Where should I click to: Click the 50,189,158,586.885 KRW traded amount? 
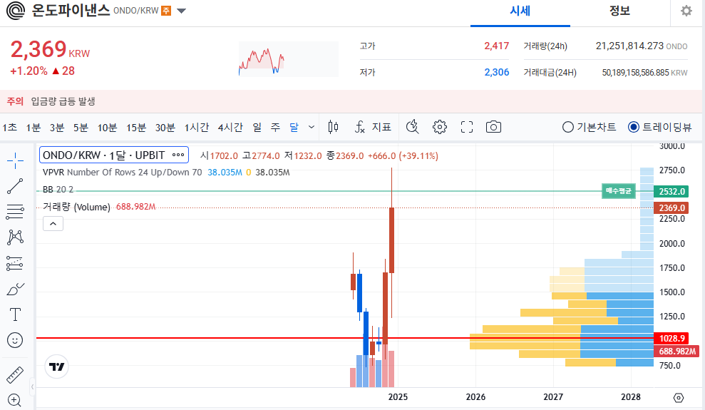tap(644, 73)
